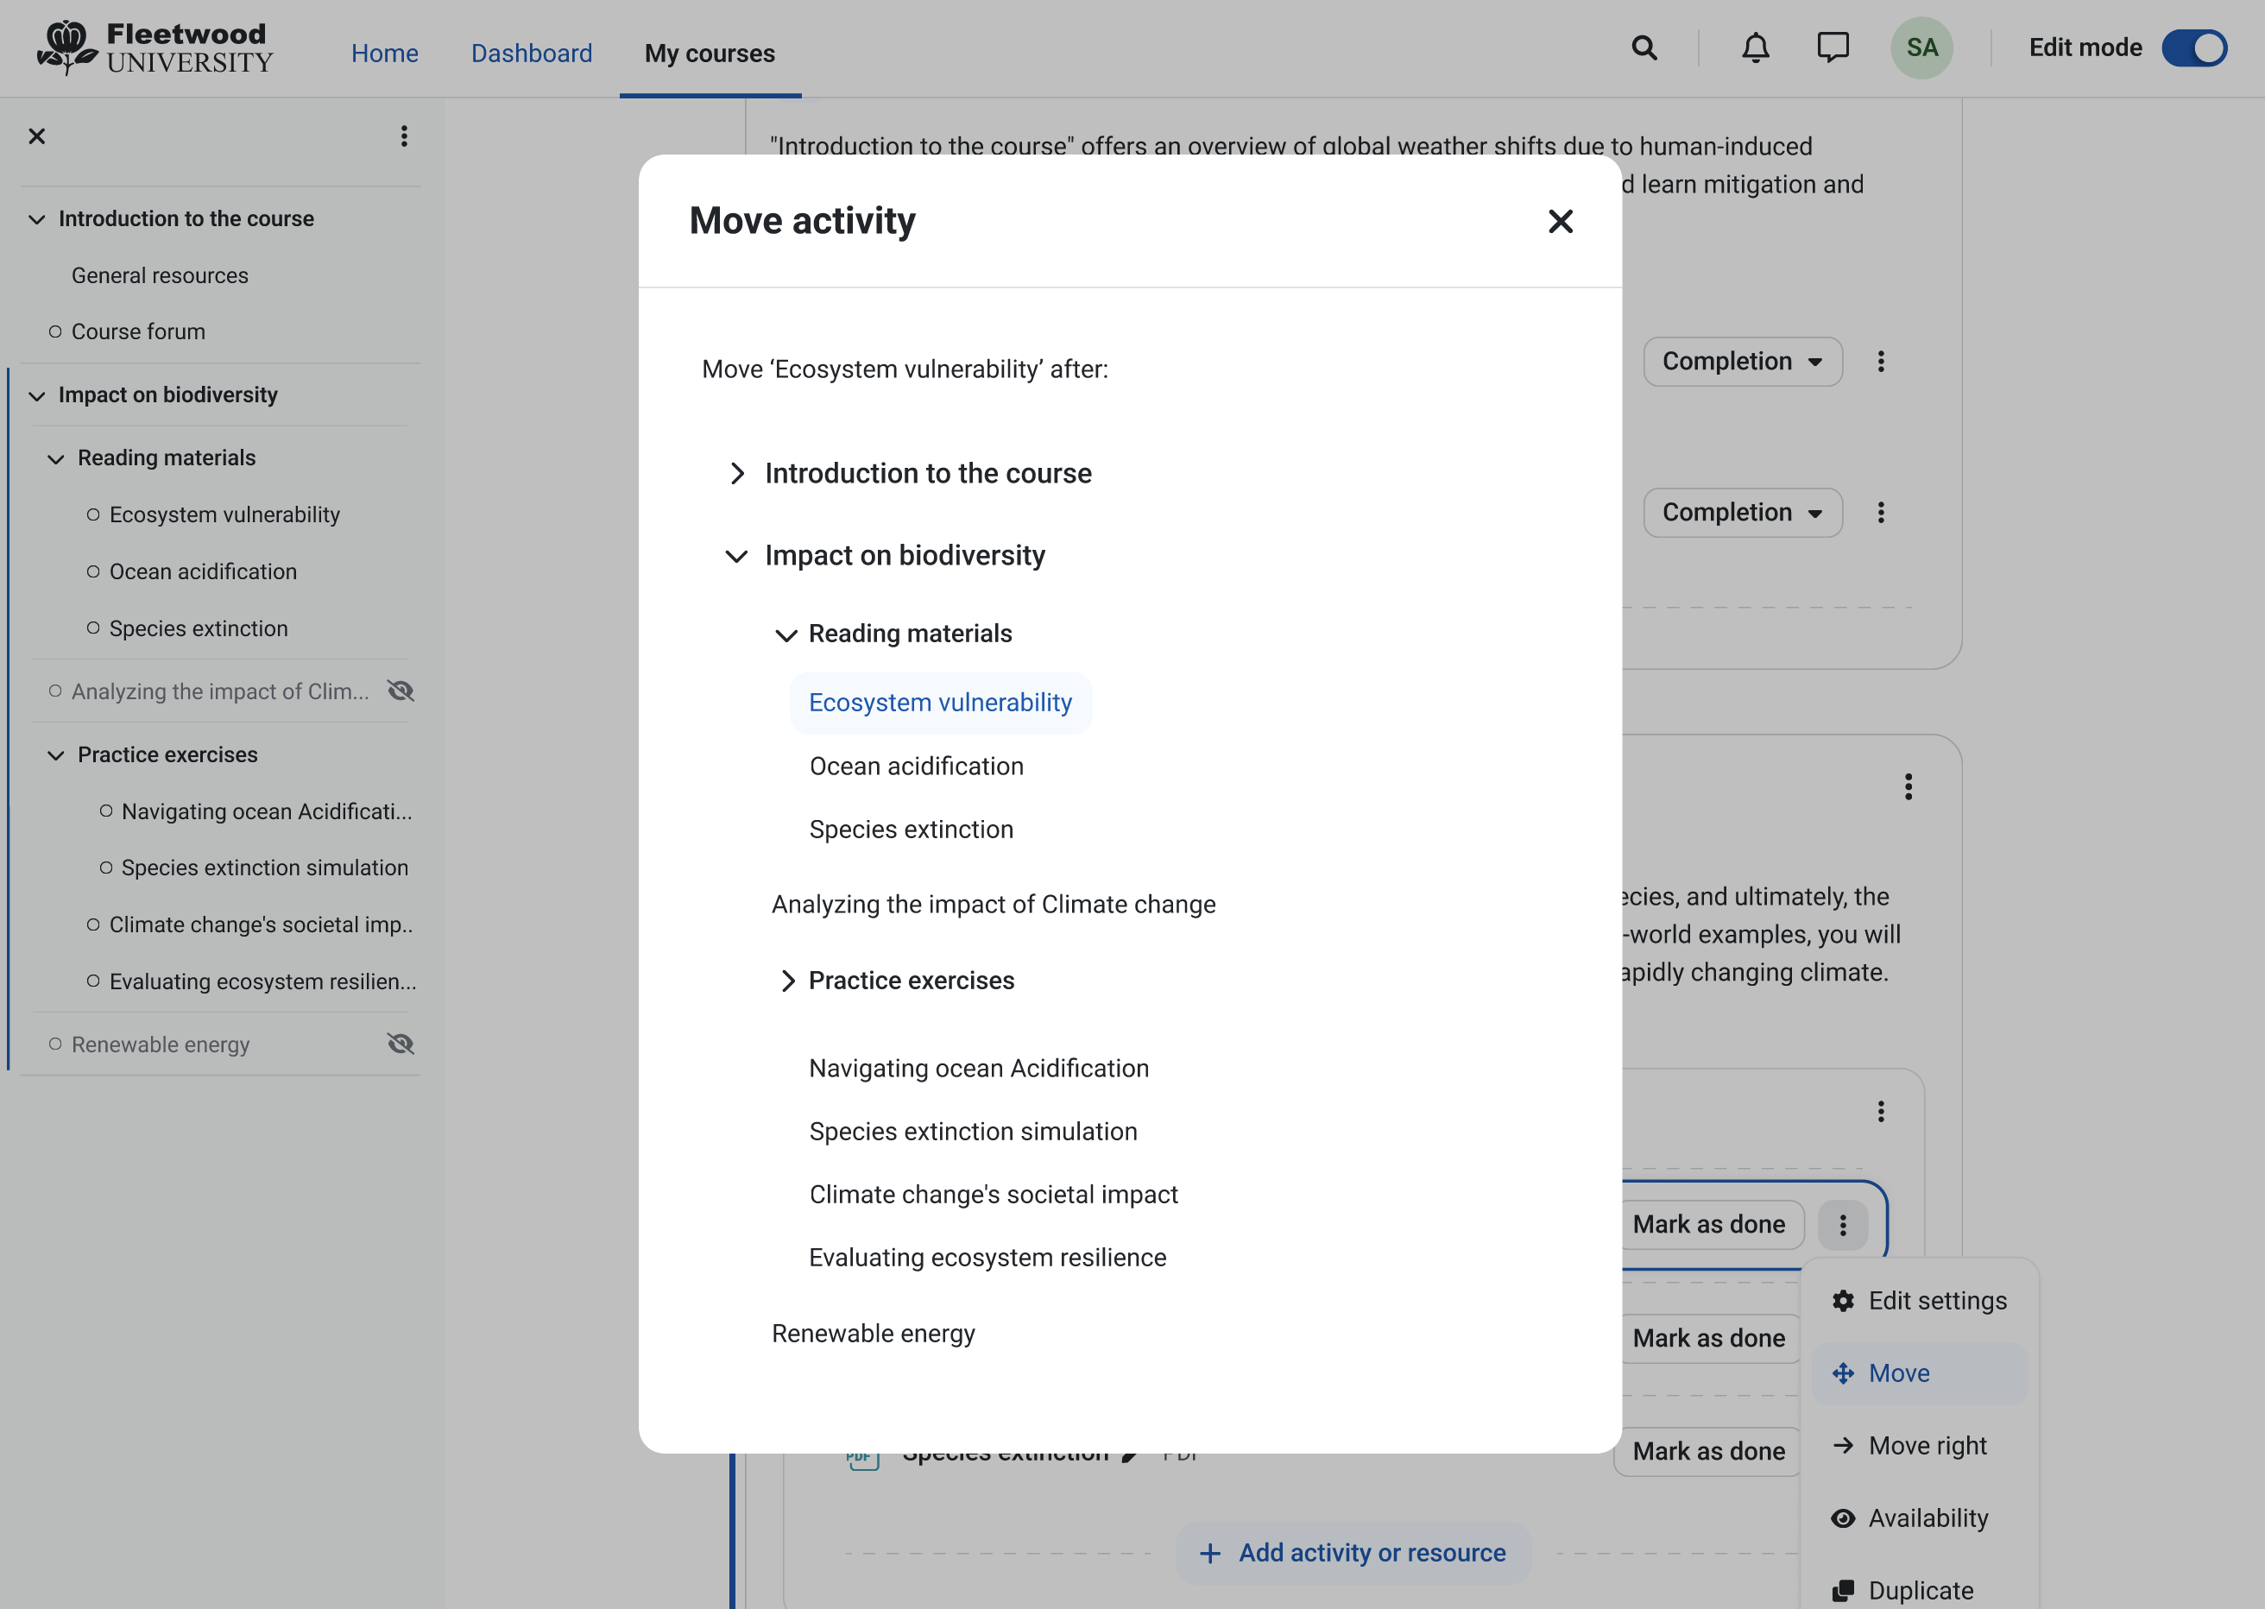The height and width of the screenshot is (1609, 2265).
Task: Collapse Reading materials chevron in dialog
Action: click(x=785, y=634)
